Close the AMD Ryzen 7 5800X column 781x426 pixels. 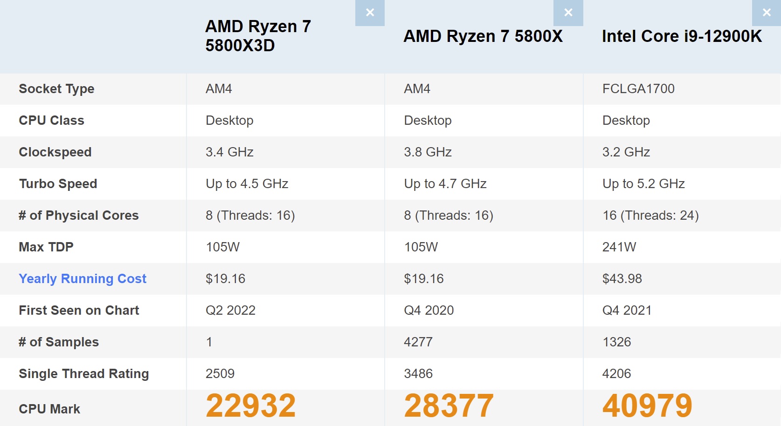[568, 13]
